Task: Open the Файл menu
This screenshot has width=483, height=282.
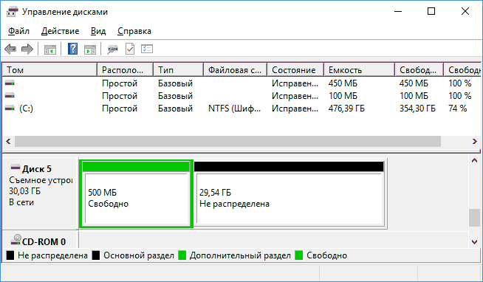Action: click(18, 31)
